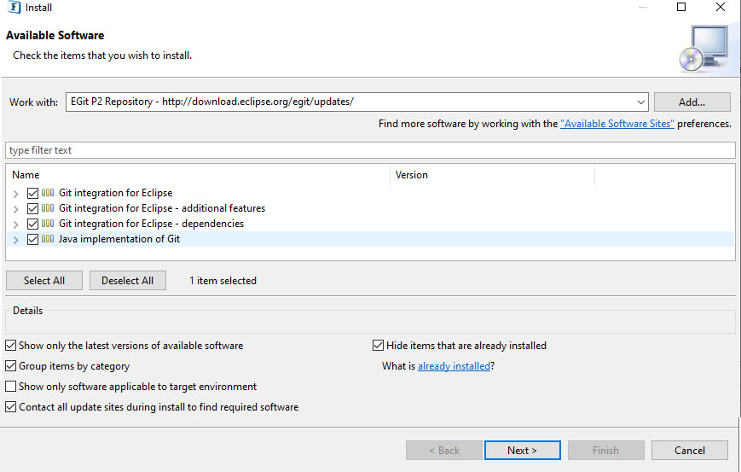Click the category icon beside Git integration for Eclipse
Viewport: 741px width, 472px height.
coord(48,193)
